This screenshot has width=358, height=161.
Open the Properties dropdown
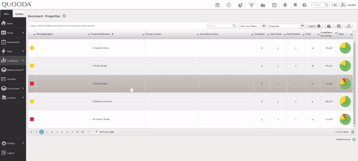(286, 26)
